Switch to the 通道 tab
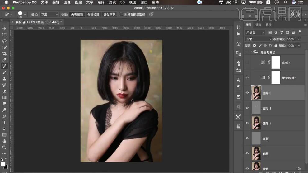 point(259,25)
